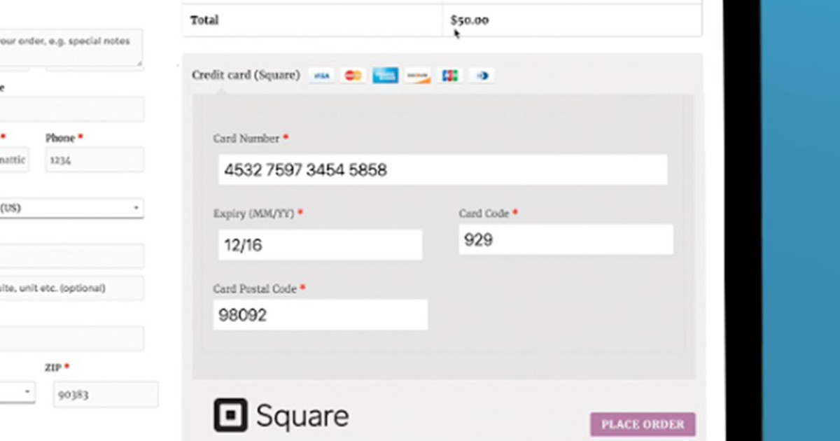Click the Phone field containing 1234

pyautogui.click(x=94, y=159)
